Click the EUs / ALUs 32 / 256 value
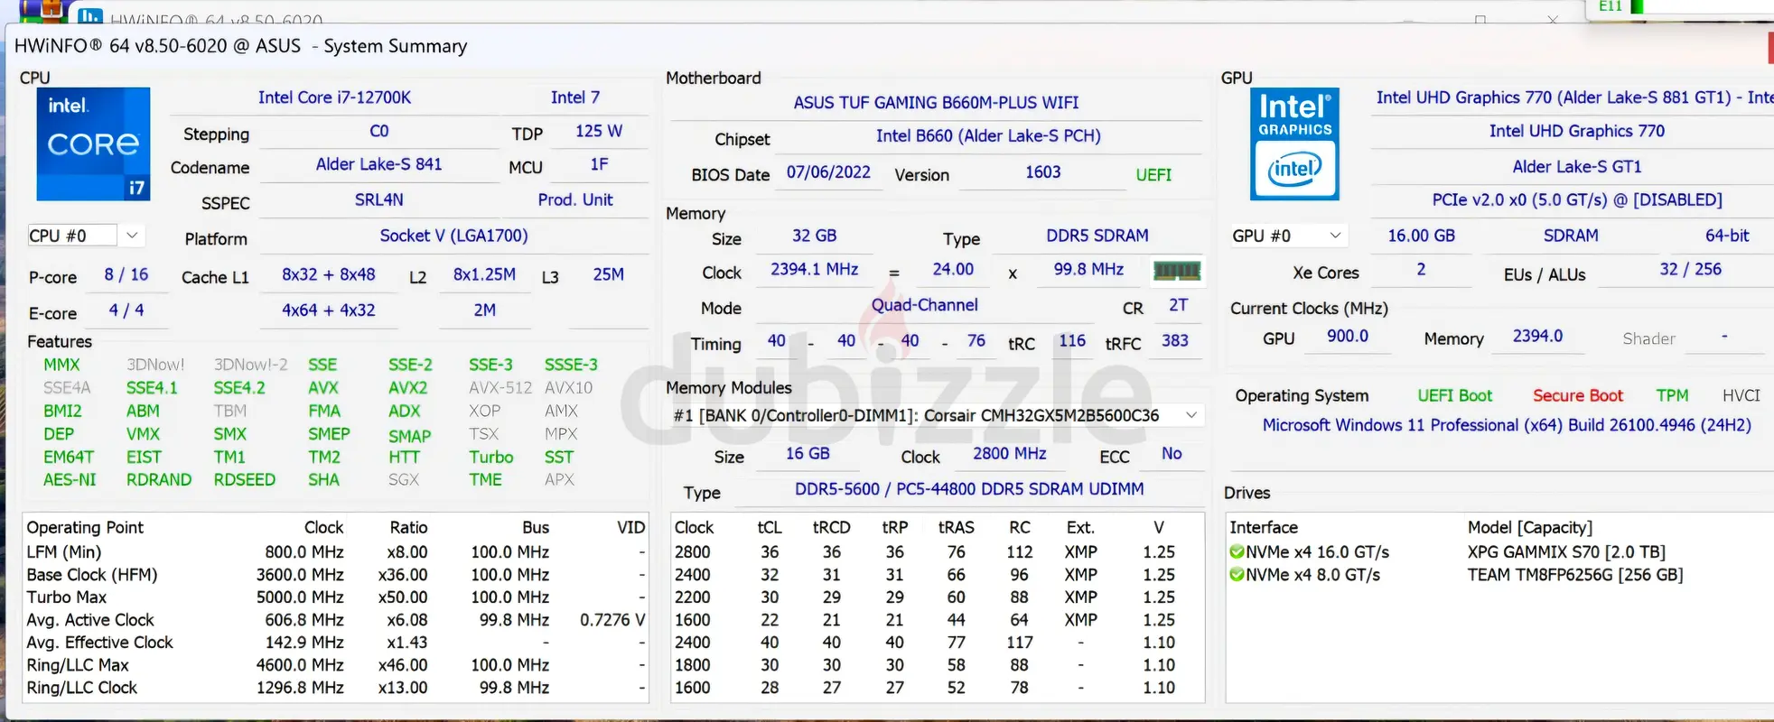 pos(1690,269)
